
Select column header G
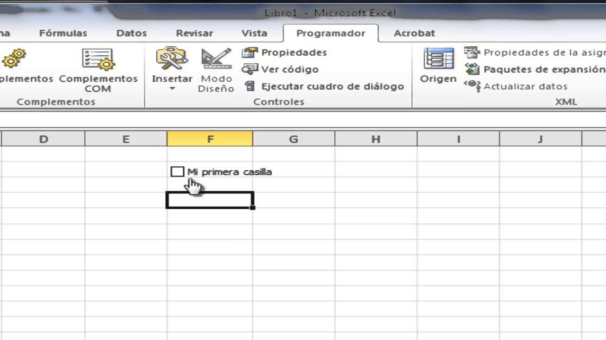click(x=293, y=138)
